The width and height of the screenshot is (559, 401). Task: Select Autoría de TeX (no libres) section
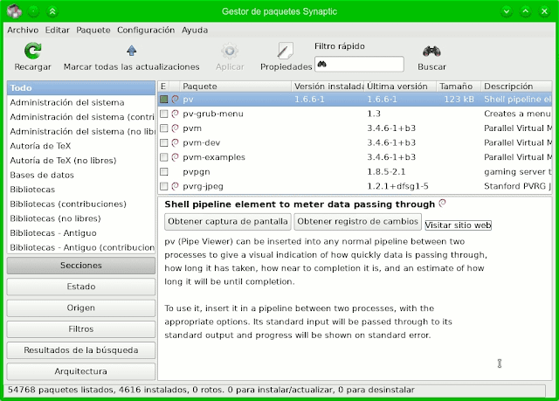coord(81,161)
